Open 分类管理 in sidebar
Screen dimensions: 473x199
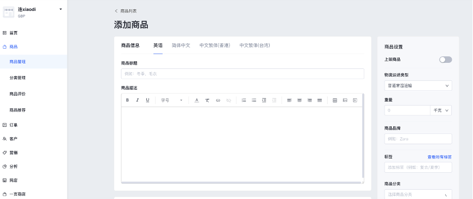click(17, 78)
